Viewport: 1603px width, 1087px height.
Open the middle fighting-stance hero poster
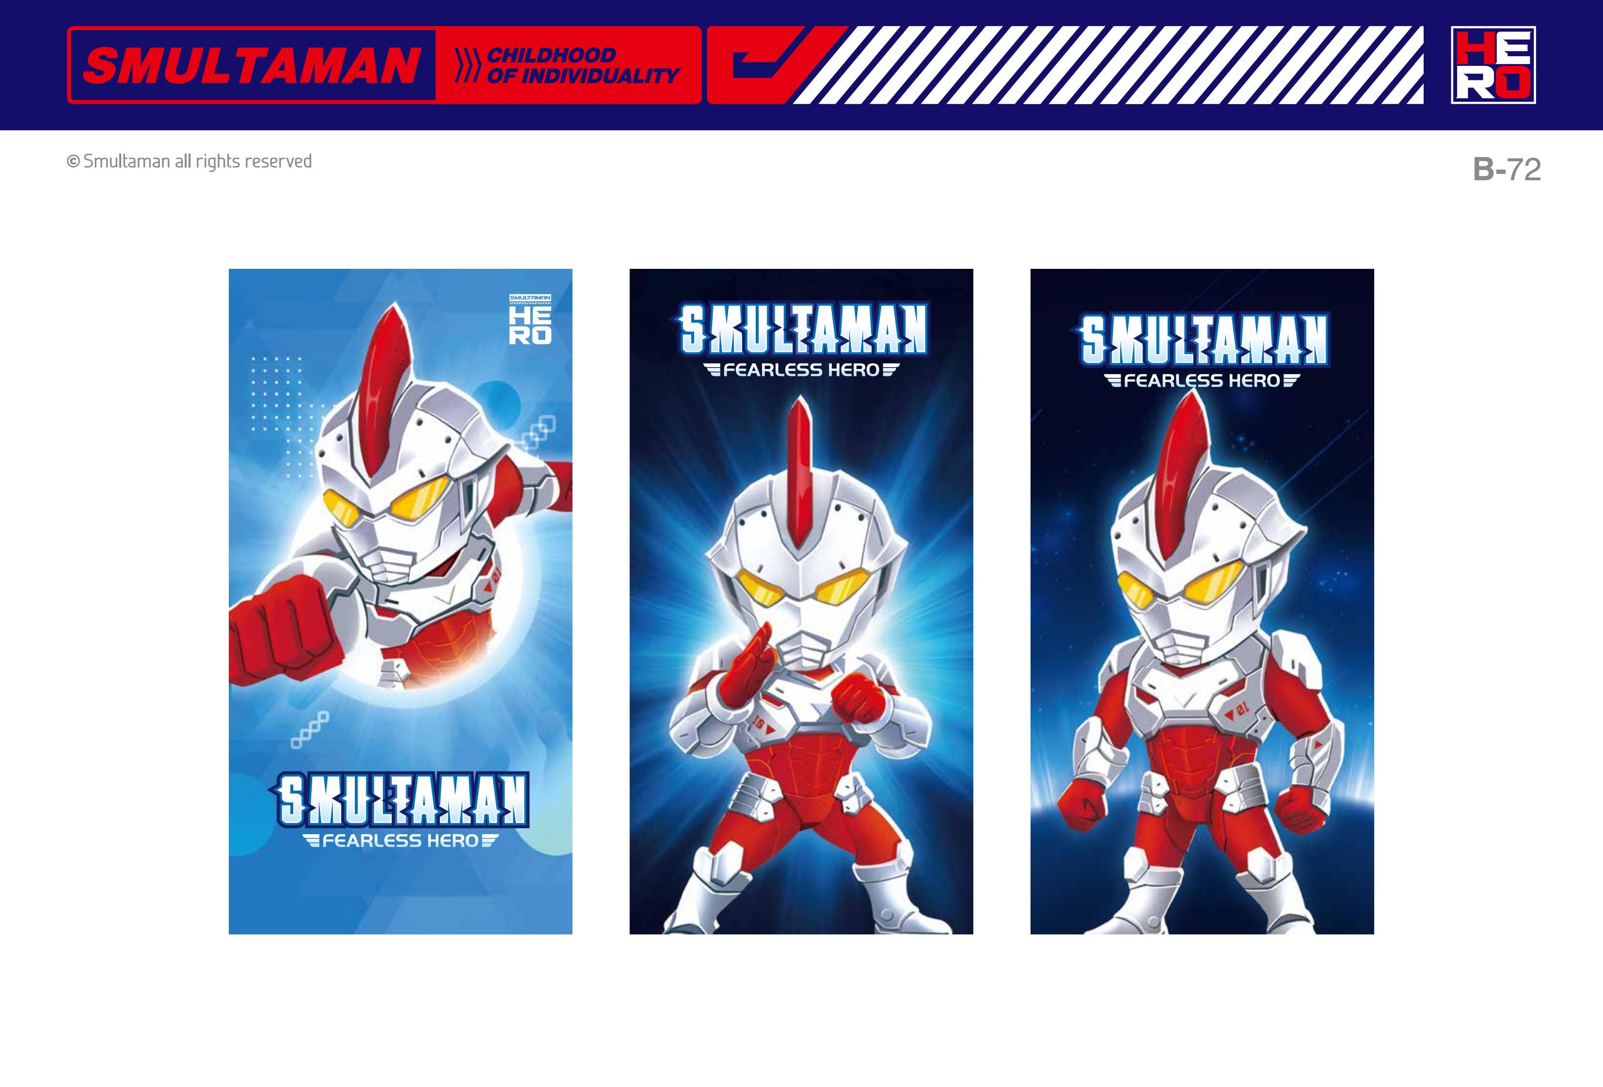[x=801, y=601]
